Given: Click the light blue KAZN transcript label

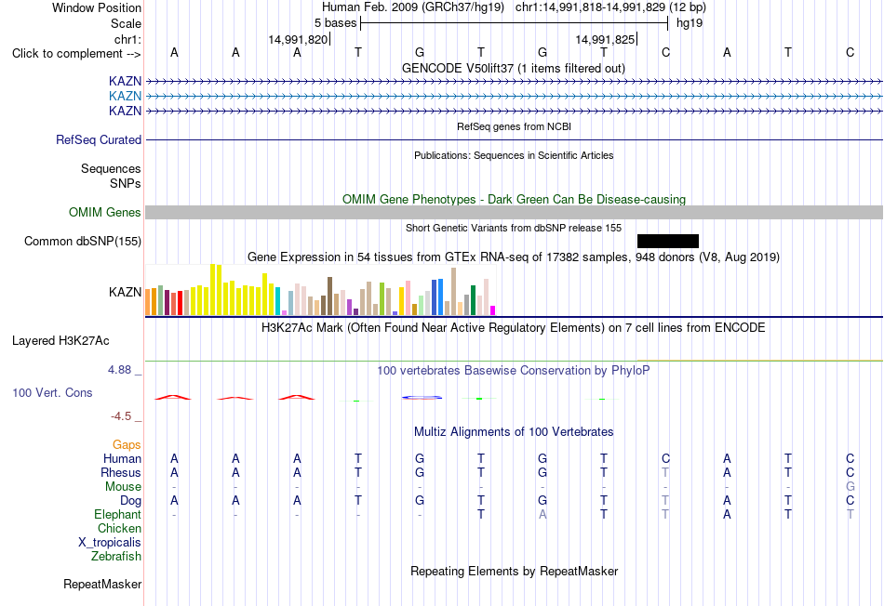Looking at the screenshot, I should coord(125,96).
